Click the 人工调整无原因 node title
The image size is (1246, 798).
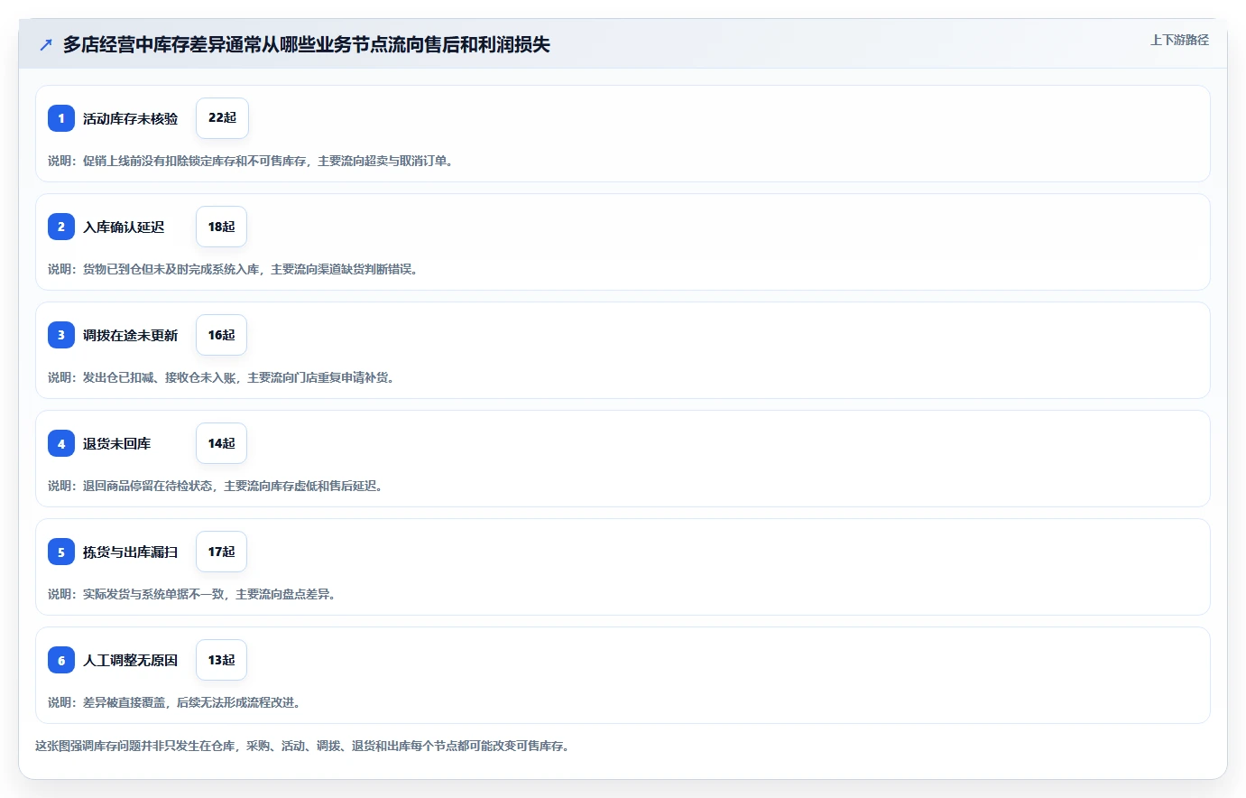pyautogui.click(x=130, y=660)
